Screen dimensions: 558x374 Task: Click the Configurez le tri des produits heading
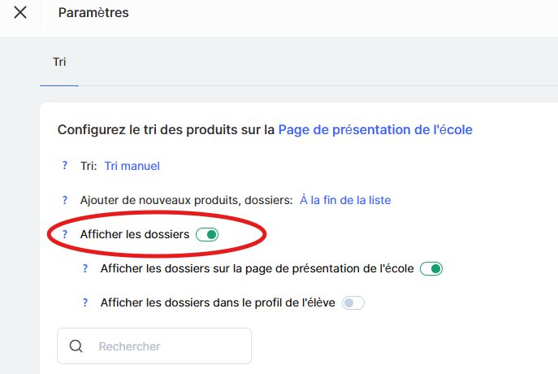(x=166, y=129)
